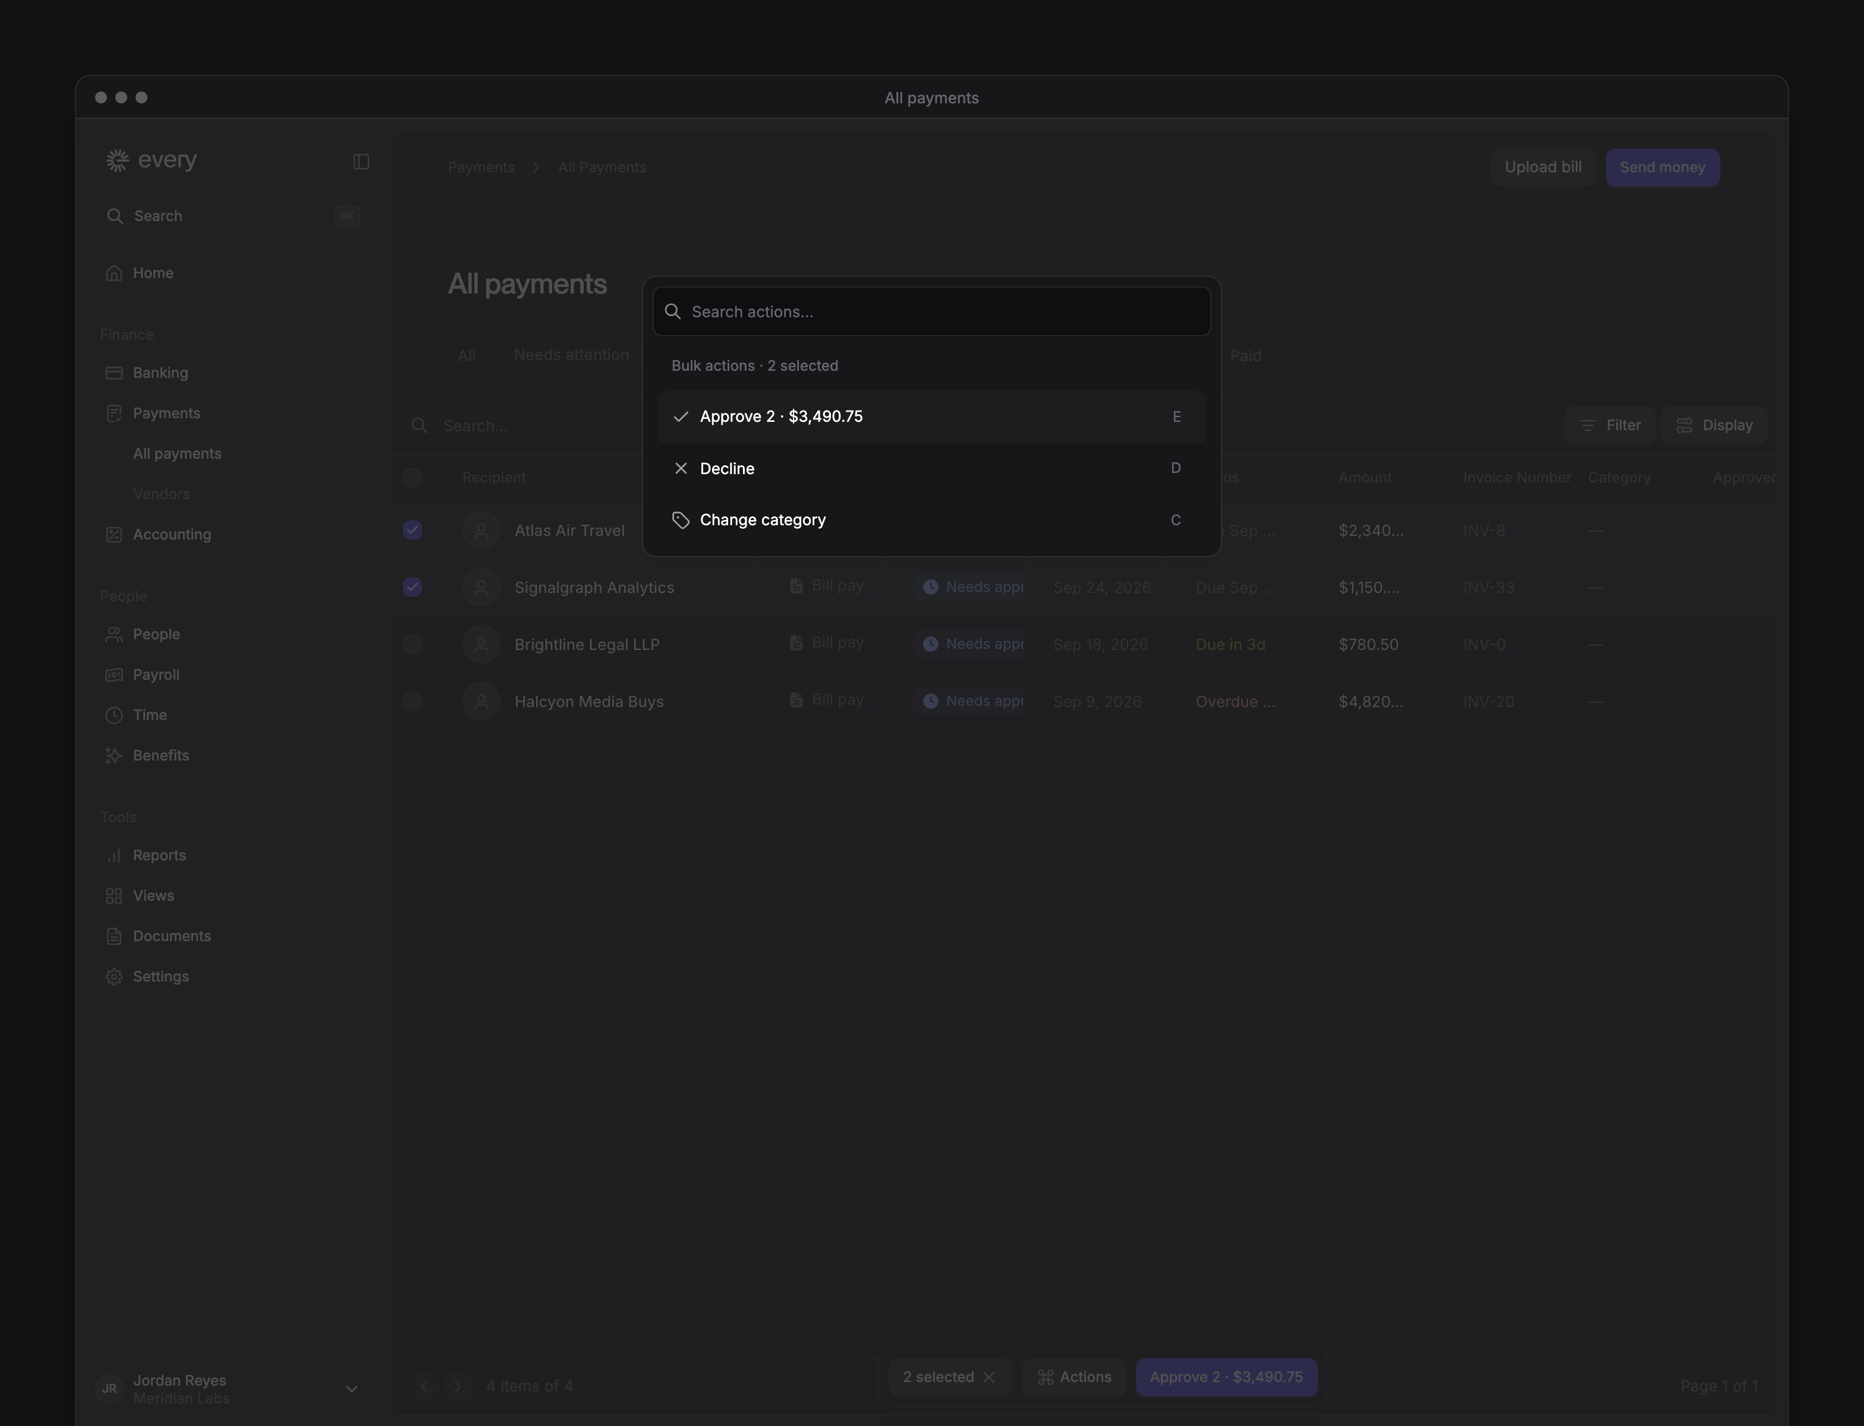This screenshot has height=1426, width=1864.
Task: Uncheck the Atlas Air Travel checkbox
Action: tap(413, 531)
